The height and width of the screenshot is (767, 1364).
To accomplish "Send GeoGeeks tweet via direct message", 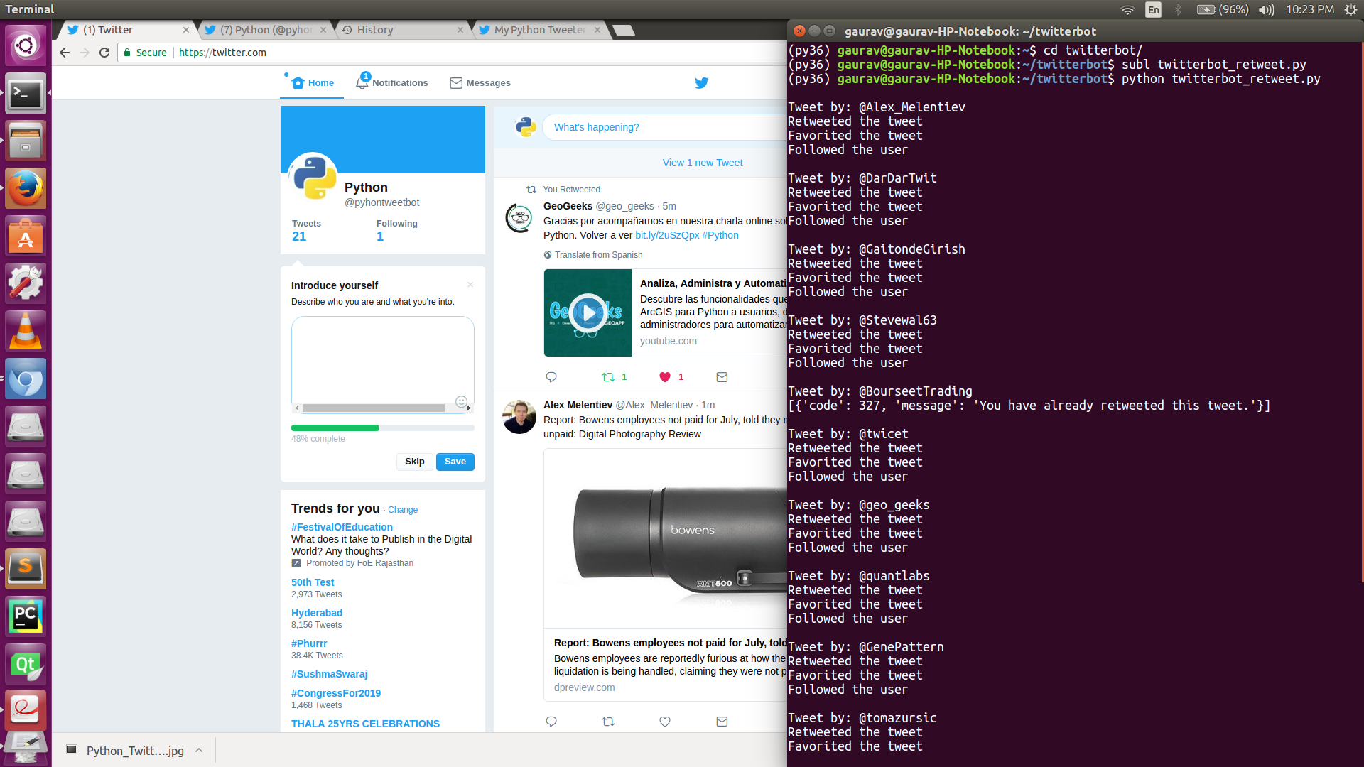I will coord(722,377).
